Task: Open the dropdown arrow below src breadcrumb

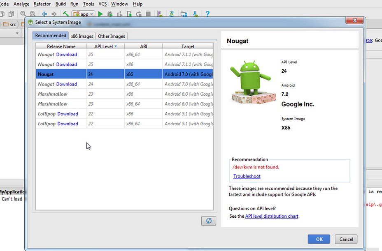Action: [x=17, y=33]
